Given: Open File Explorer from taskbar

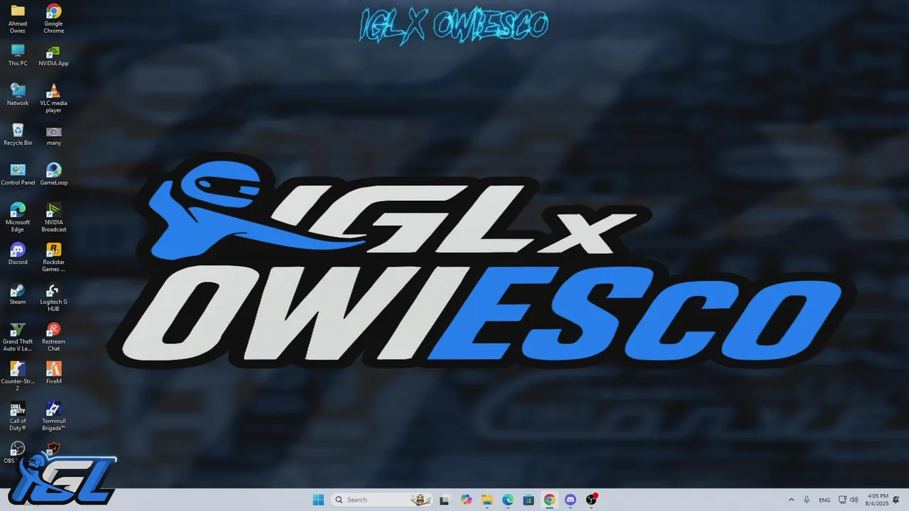Looking at the screenshot, I should [487, 500].
